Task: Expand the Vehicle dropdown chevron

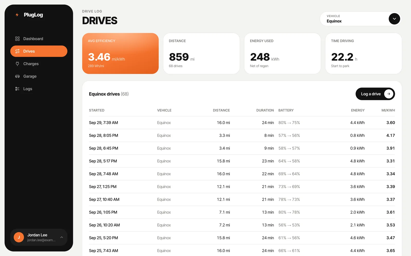Action: (x=394, y=19)
